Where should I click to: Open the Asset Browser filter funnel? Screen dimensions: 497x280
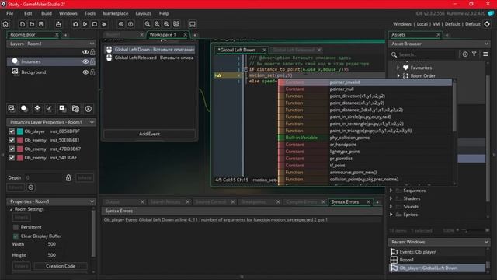474,54
